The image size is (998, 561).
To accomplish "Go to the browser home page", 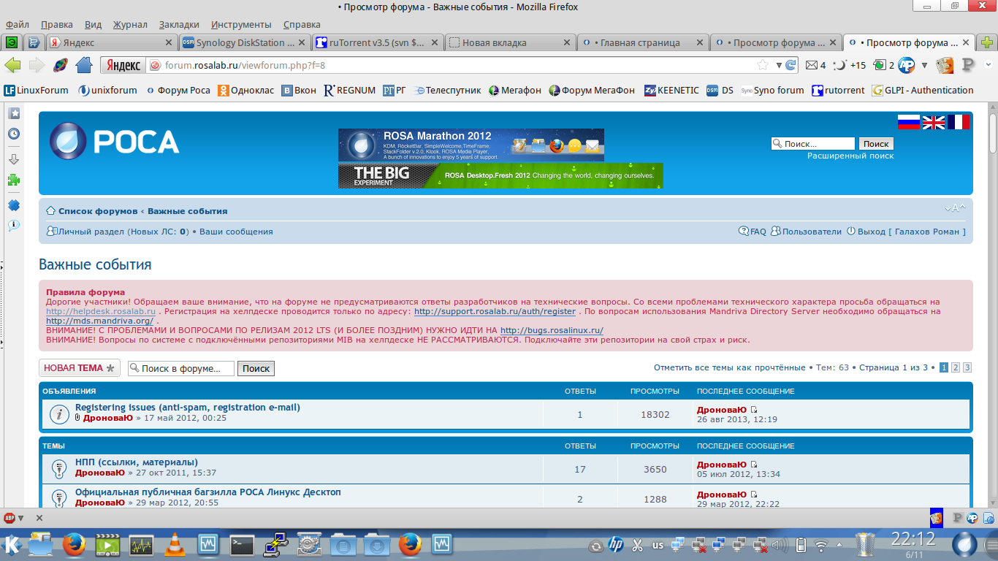I will [84, 65].
